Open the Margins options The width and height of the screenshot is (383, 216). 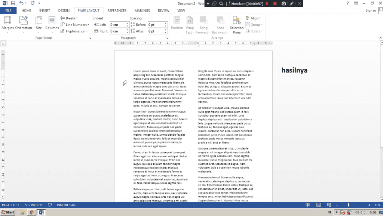click(7, 23)
